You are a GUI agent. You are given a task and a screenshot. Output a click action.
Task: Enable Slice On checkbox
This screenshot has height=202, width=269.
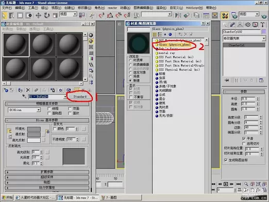tap(244, 143)
